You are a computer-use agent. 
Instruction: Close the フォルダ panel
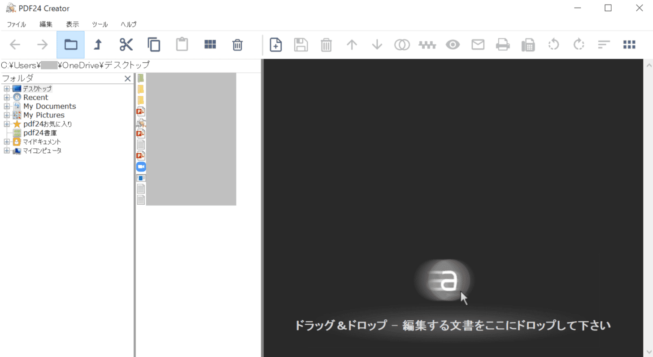(127, 79)
